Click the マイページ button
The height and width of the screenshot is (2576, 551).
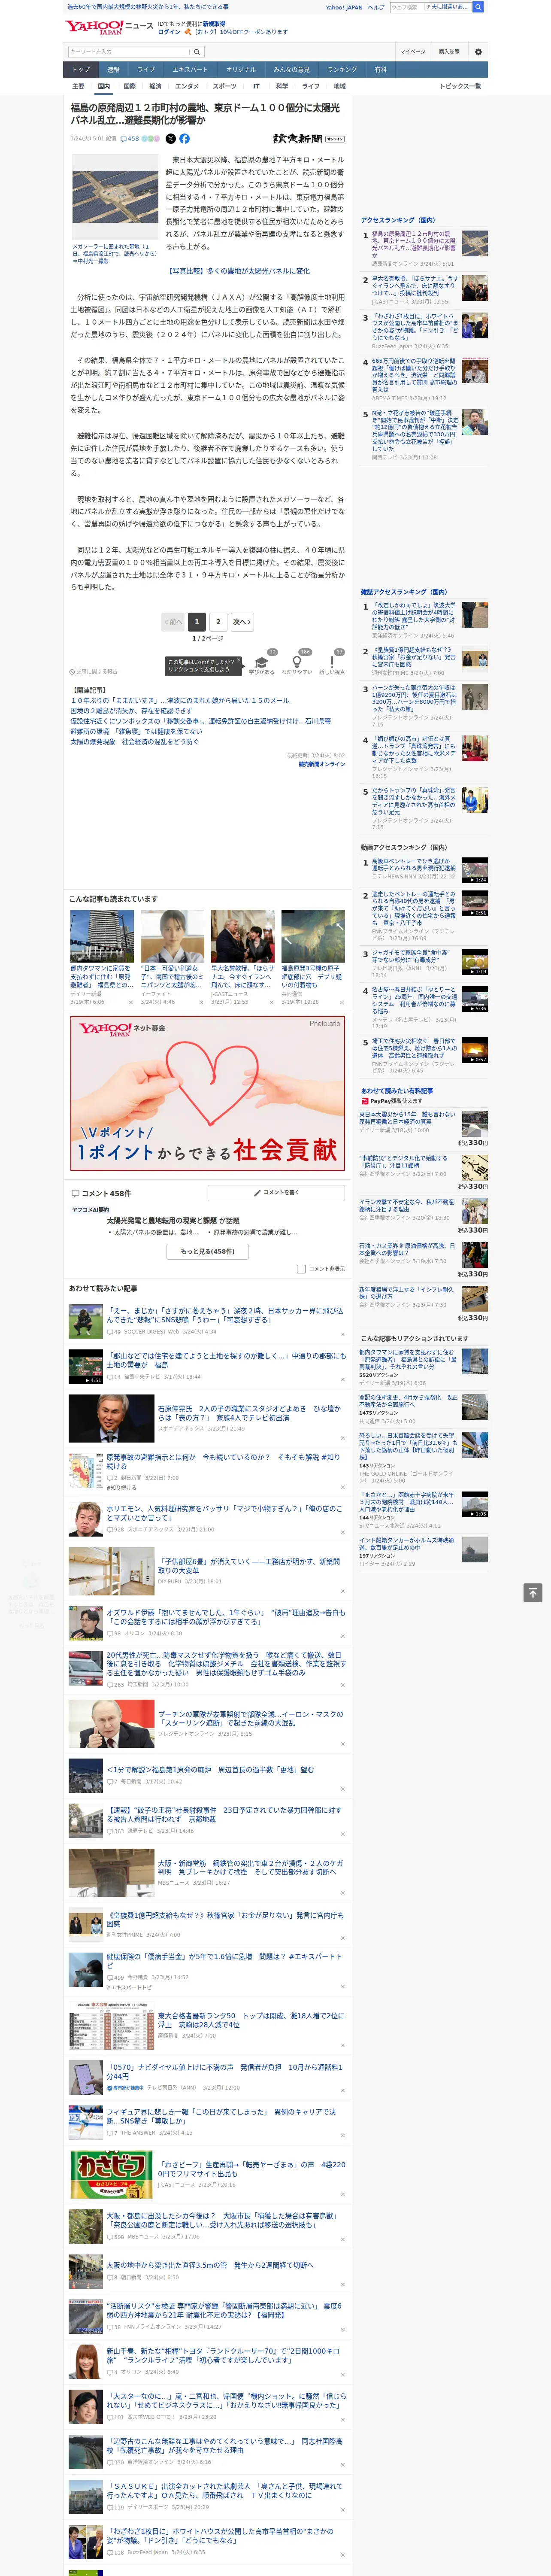point(413,52)
